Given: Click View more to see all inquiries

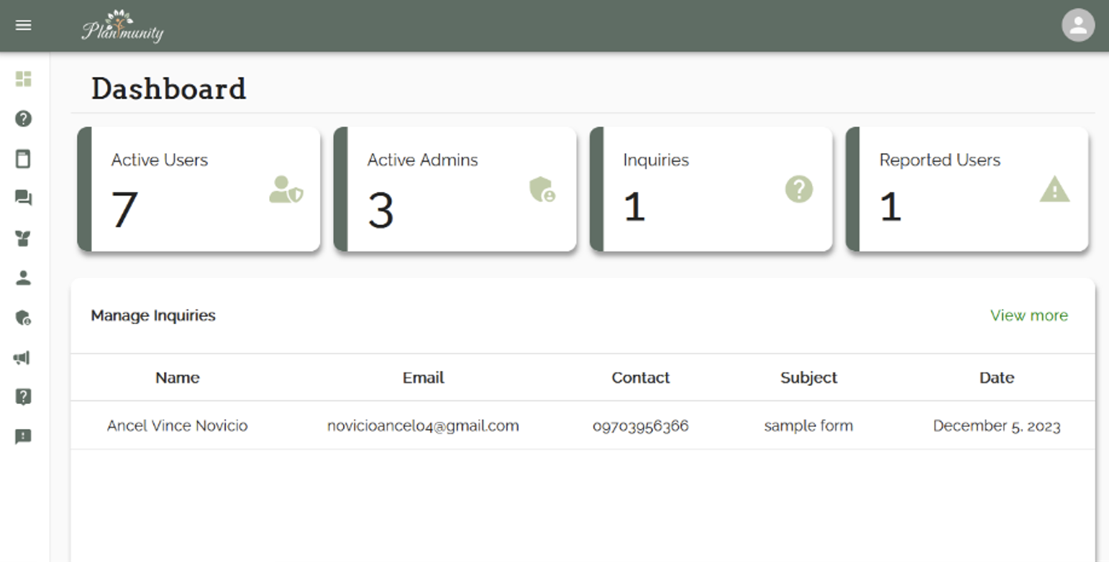Looking at the screenshot, I should tap(1028, 315).
